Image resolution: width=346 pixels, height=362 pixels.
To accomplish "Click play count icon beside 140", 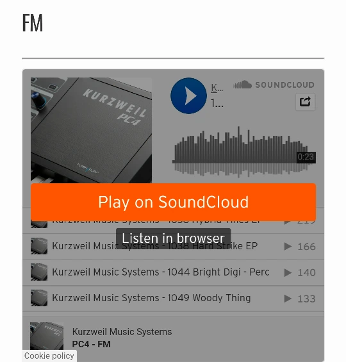I will [288, 273].
